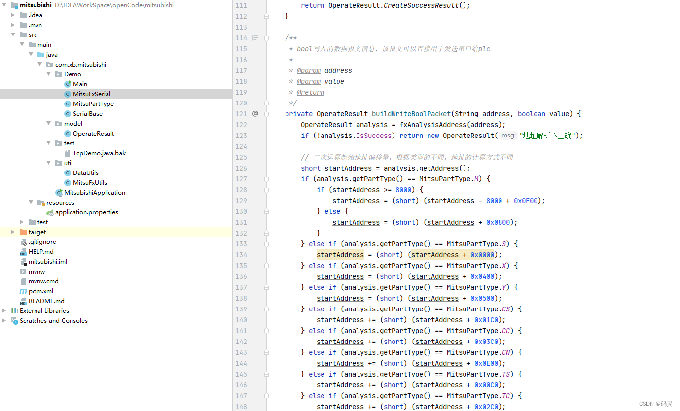The width and height of the screenshot is (680, 411).
Task: Open MitsuPartType class
Action: (93, 104)
